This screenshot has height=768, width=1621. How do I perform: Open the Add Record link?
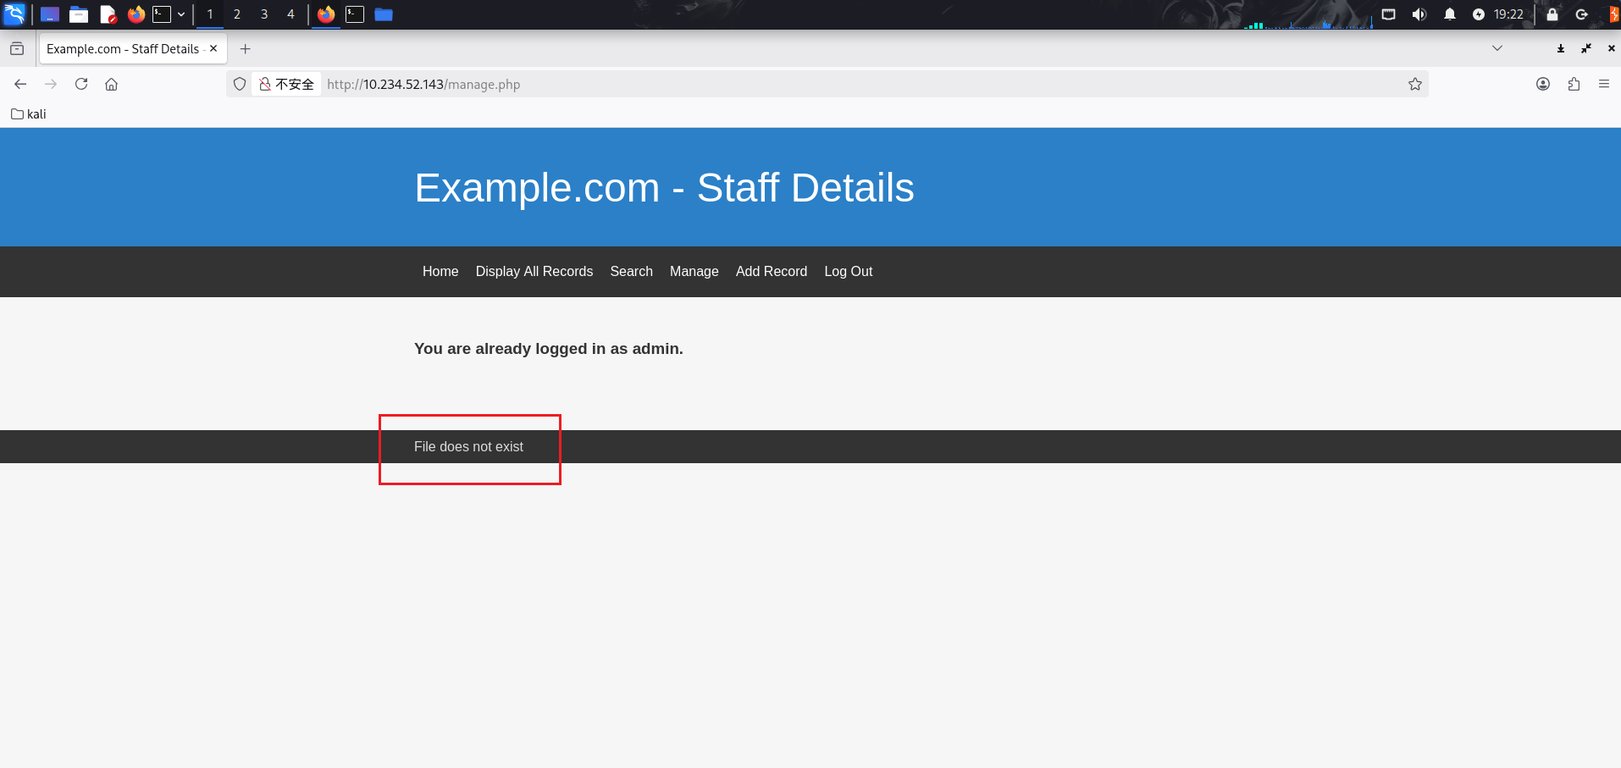click(771, 271)
